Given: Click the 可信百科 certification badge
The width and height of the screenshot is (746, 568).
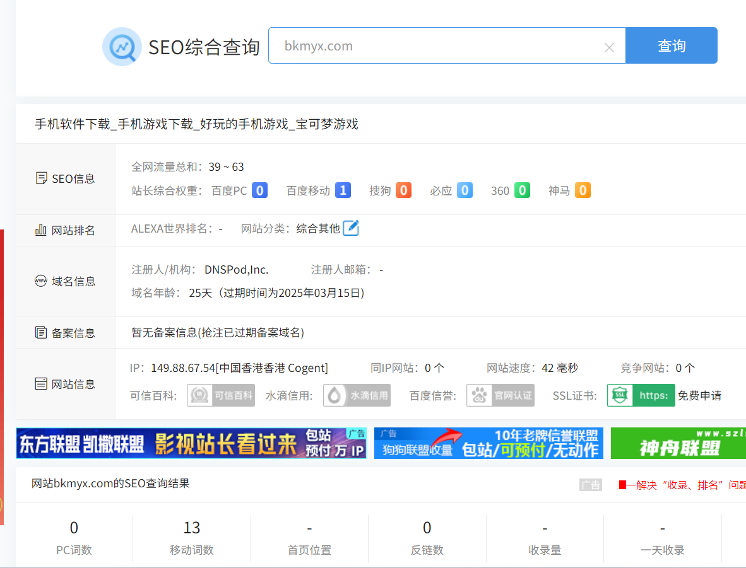Looking at the screenshot, I should [221, 396].
